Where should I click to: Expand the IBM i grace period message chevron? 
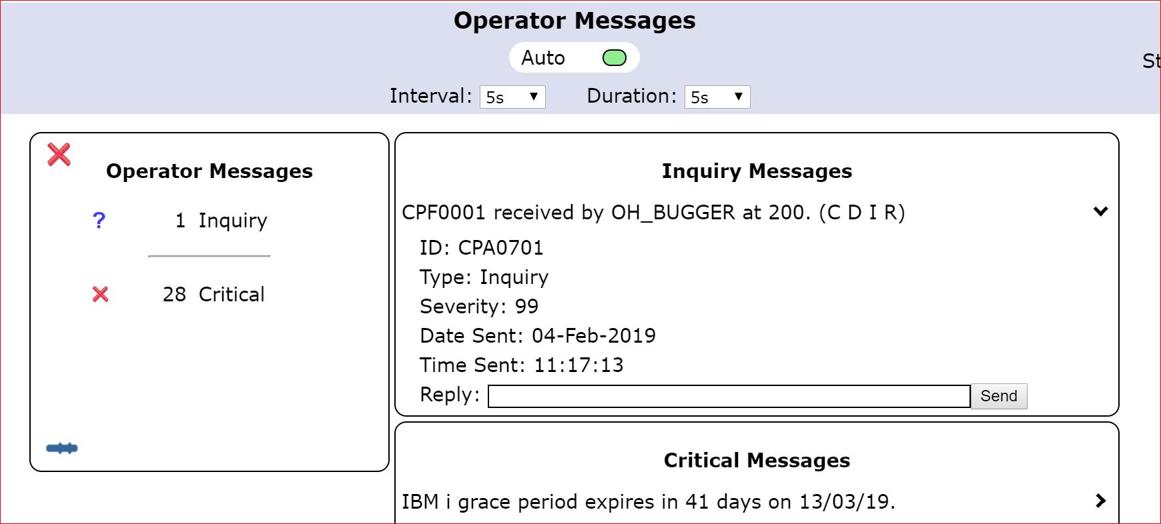[1100, 501]
